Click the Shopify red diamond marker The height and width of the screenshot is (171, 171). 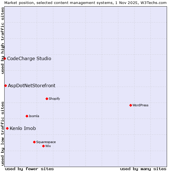(x=47, y=99)
